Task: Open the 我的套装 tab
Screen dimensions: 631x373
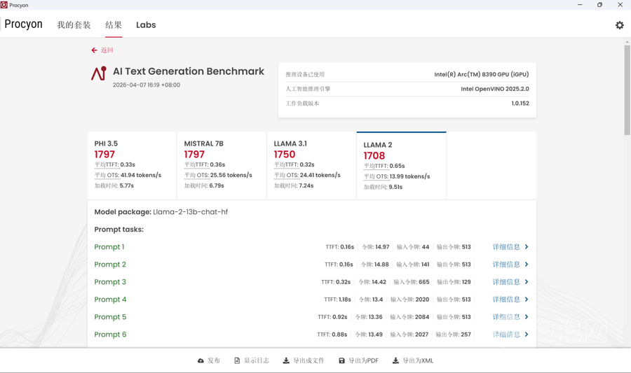Action: [x=74, y=25]
